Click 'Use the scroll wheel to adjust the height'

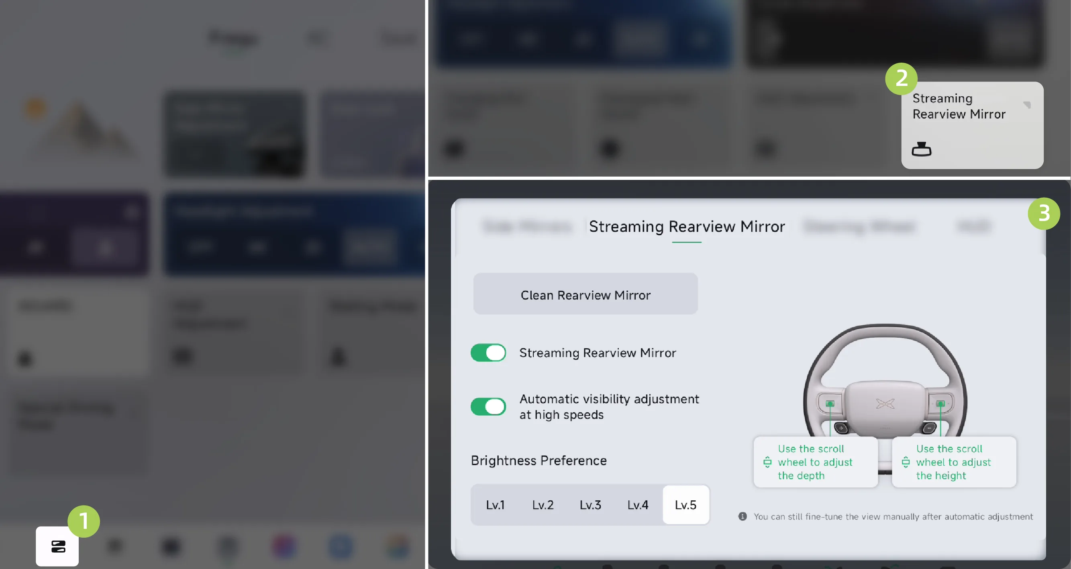click(x=953, y=462)
